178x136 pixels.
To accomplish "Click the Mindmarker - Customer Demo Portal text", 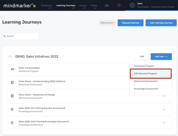I will click(x=155, y=7).
